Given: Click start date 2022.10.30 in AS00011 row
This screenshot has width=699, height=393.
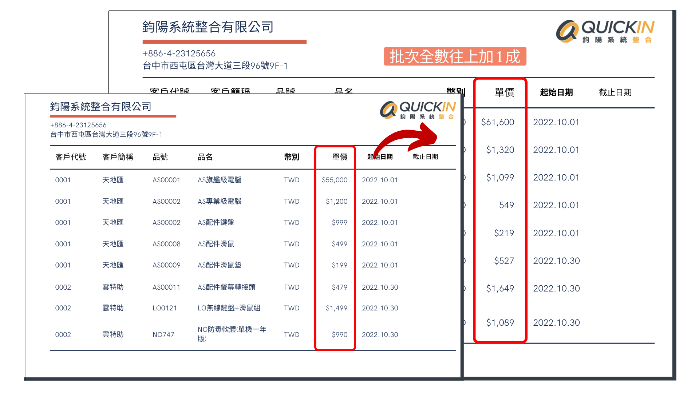Looking at the screenshot, I should point(380,287).
